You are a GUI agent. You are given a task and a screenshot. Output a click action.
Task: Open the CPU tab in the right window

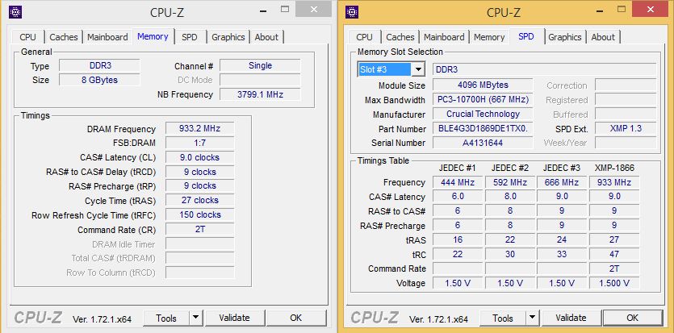364,37
